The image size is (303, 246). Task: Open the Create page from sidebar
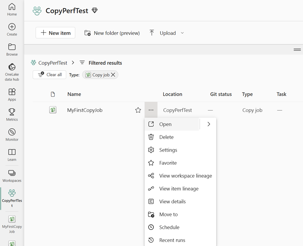(x=12, y=30)
